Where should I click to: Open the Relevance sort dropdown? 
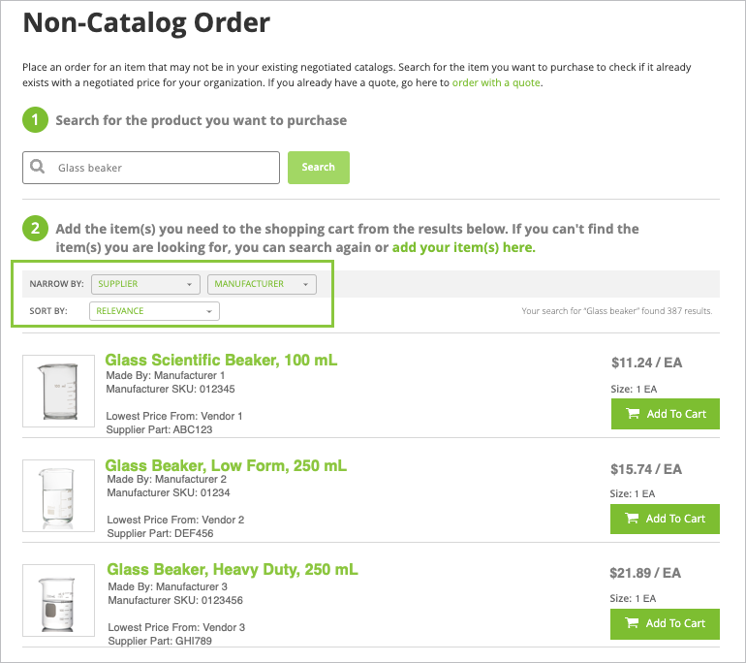coord(154,311)
